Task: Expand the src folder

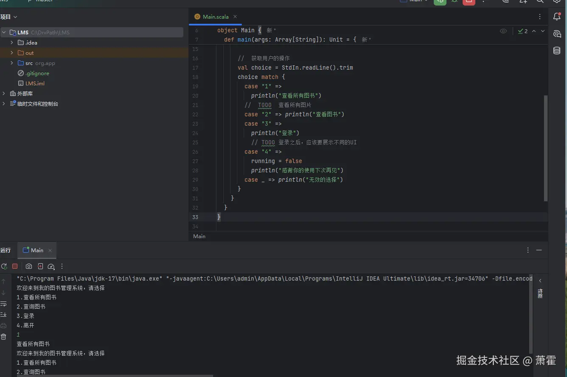Action: pos(12,63)
